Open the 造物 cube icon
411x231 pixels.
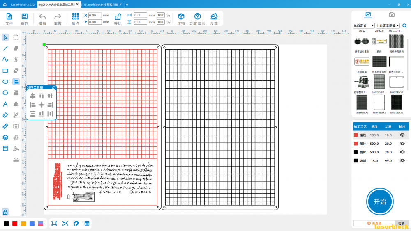coord(181,16)
